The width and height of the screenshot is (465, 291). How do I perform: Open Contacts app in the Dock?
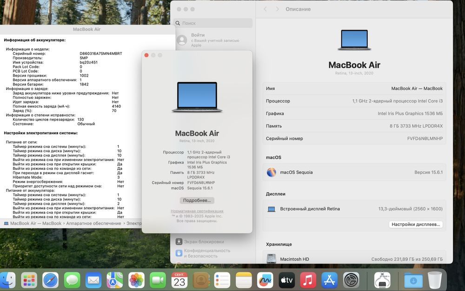coord(201,280)
